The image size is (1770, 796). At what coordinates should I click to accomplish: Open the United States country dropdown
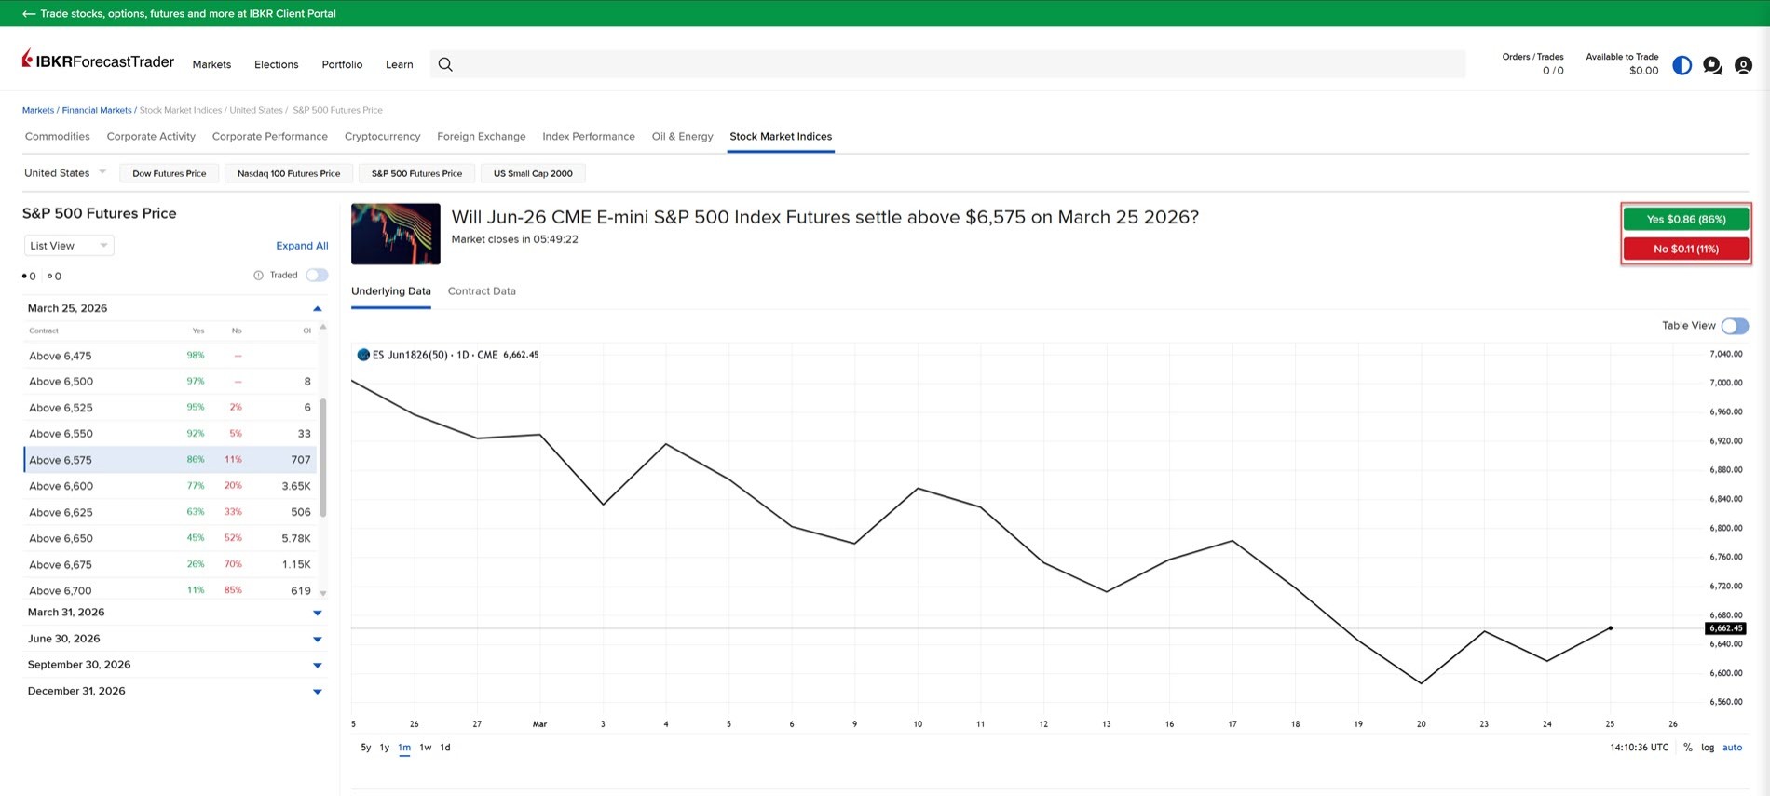tap(65, 173)
